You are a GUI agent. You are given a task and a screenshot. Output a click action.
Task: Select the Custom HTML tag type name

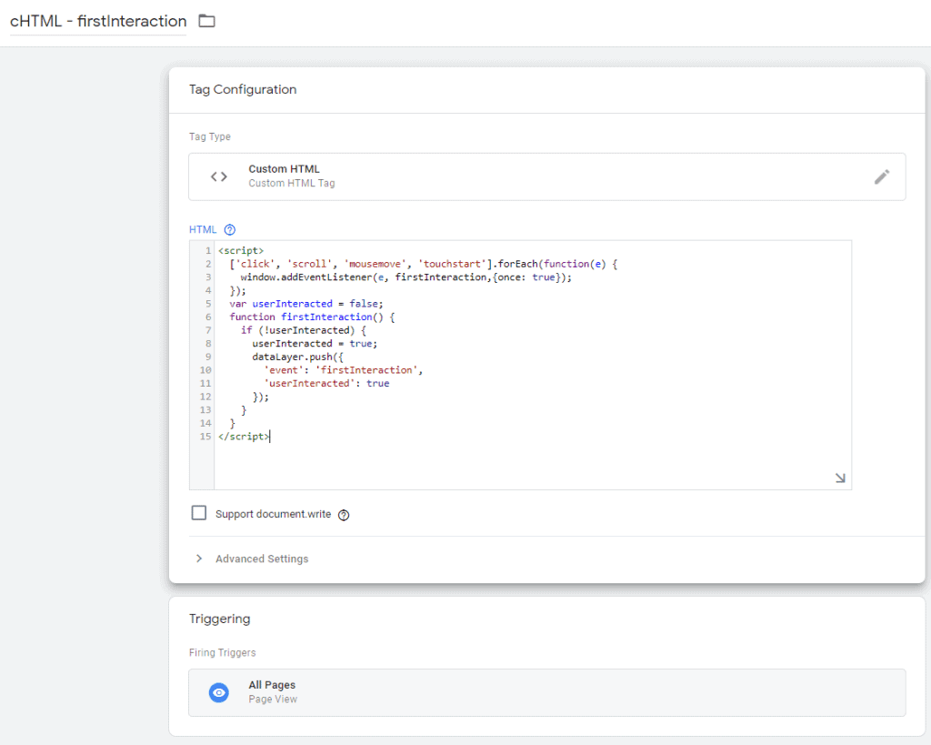284,169
